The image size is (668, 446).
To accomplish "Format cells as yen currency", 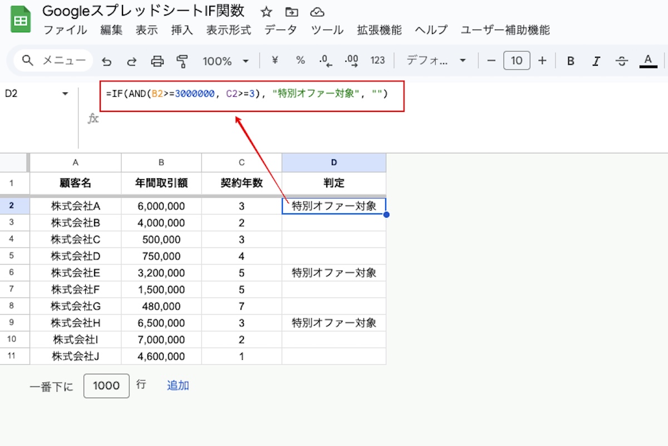I will (274, 60).
